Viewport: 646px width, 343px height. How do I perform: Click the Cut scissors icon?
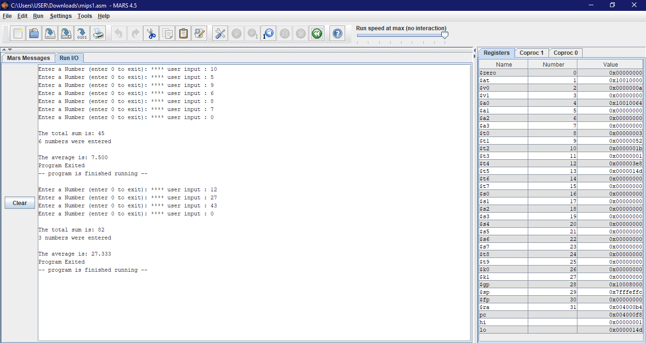click(151, 34)
